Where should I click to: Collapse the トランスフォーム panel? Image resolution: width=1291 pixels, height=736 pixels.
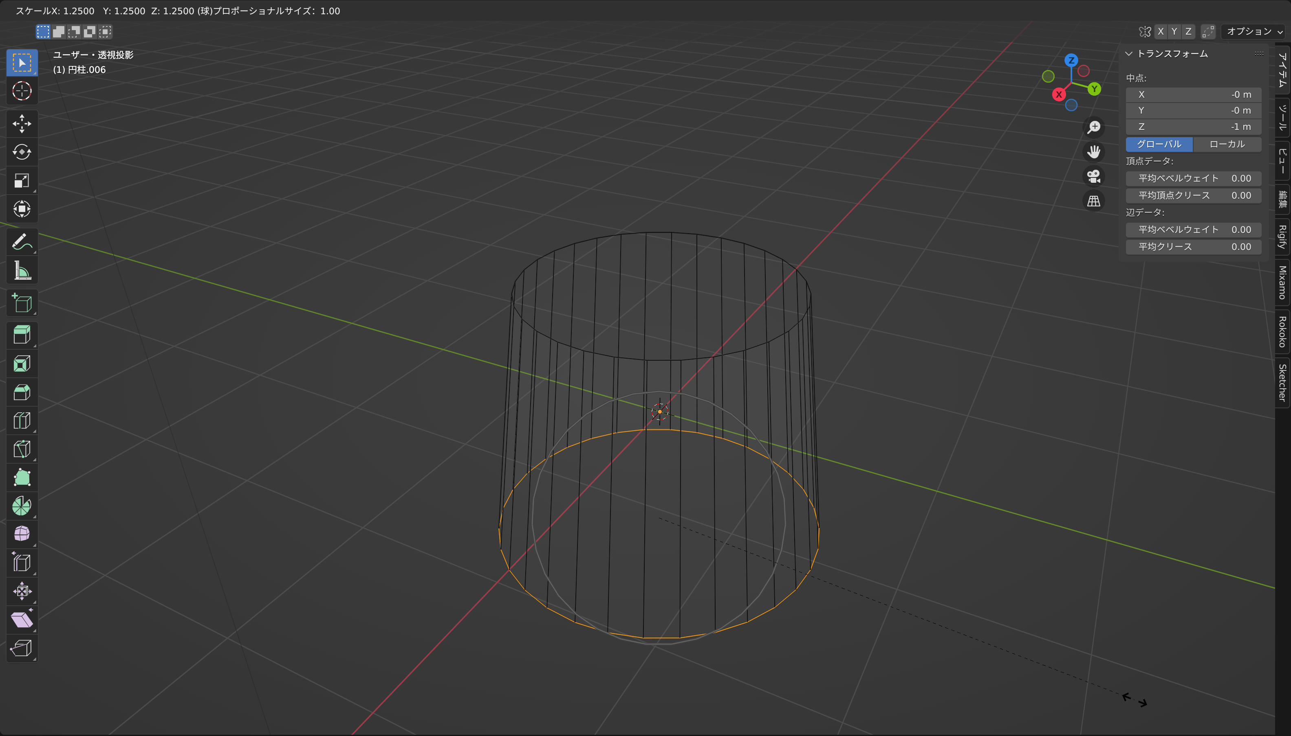tap(1129, 54)
